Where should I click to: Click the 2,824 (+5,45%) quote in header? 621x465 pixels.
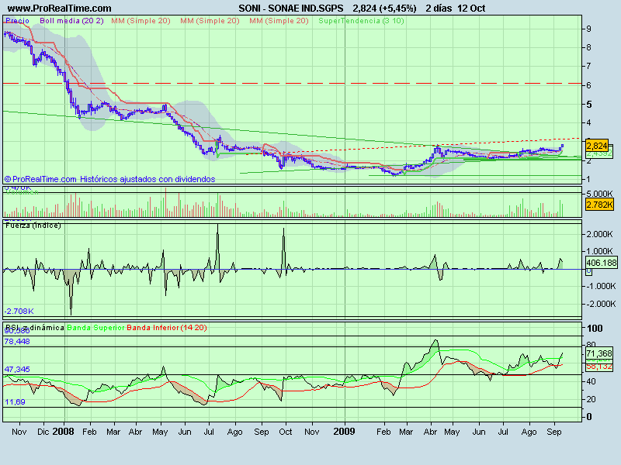384,9
